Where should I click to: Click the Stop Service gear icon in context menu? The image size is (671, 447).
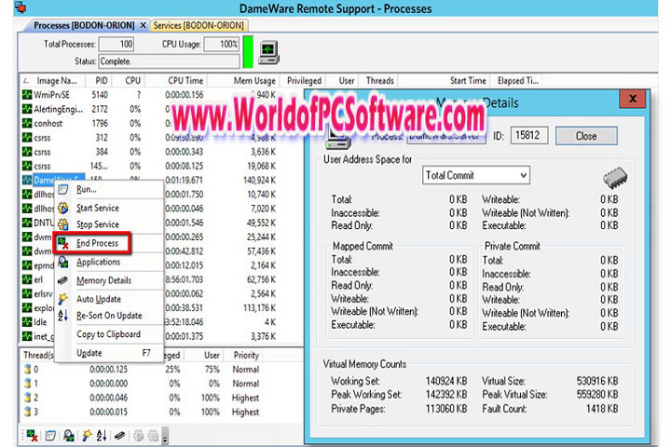tap(63, 224)
